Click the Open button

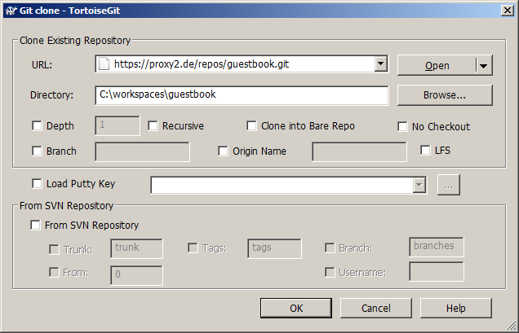[437, 65]
